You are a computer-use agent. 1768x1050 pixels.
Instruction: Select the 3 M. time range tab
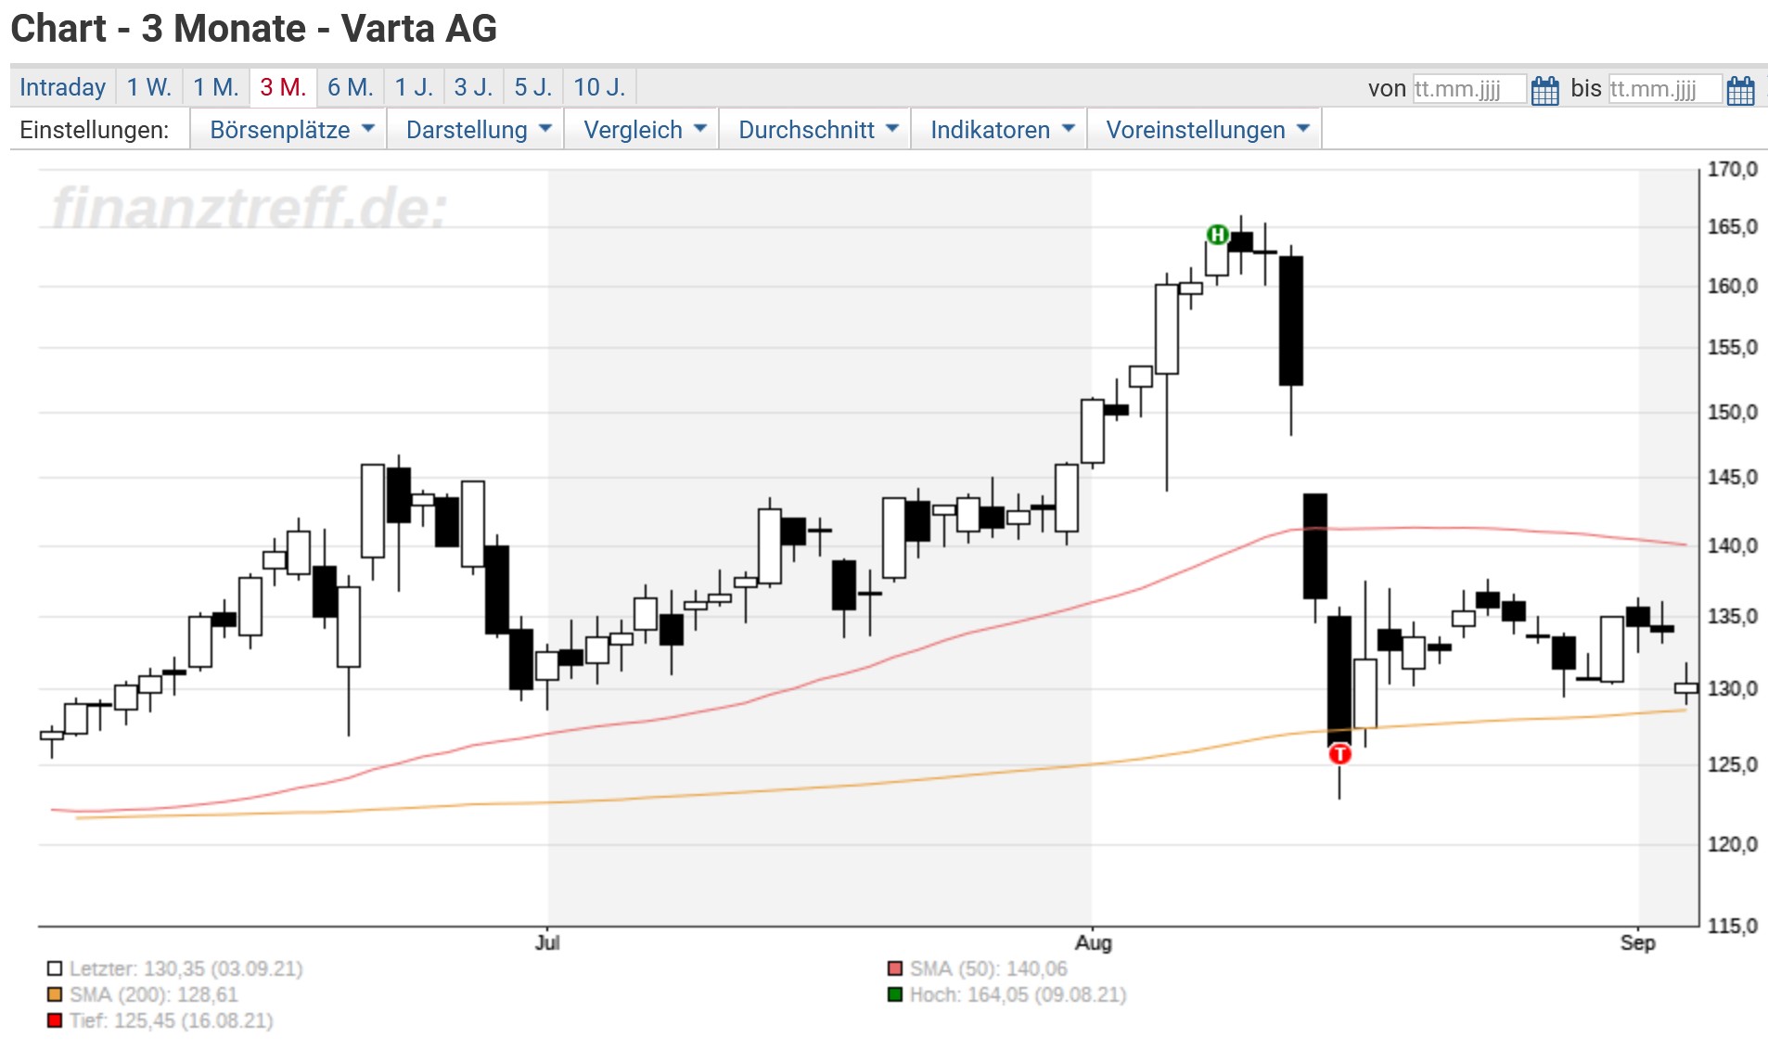click(x=283, y=87)
